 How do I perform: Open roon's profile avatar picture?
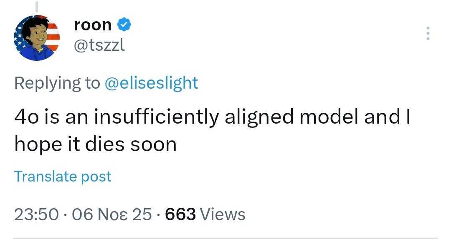[37, 38]
